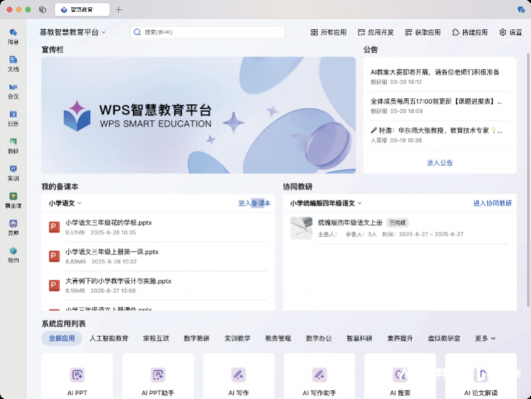This screenshot has width=531, height=399.
Task: Focus the 搜索 input field
Action: [208, 32]
